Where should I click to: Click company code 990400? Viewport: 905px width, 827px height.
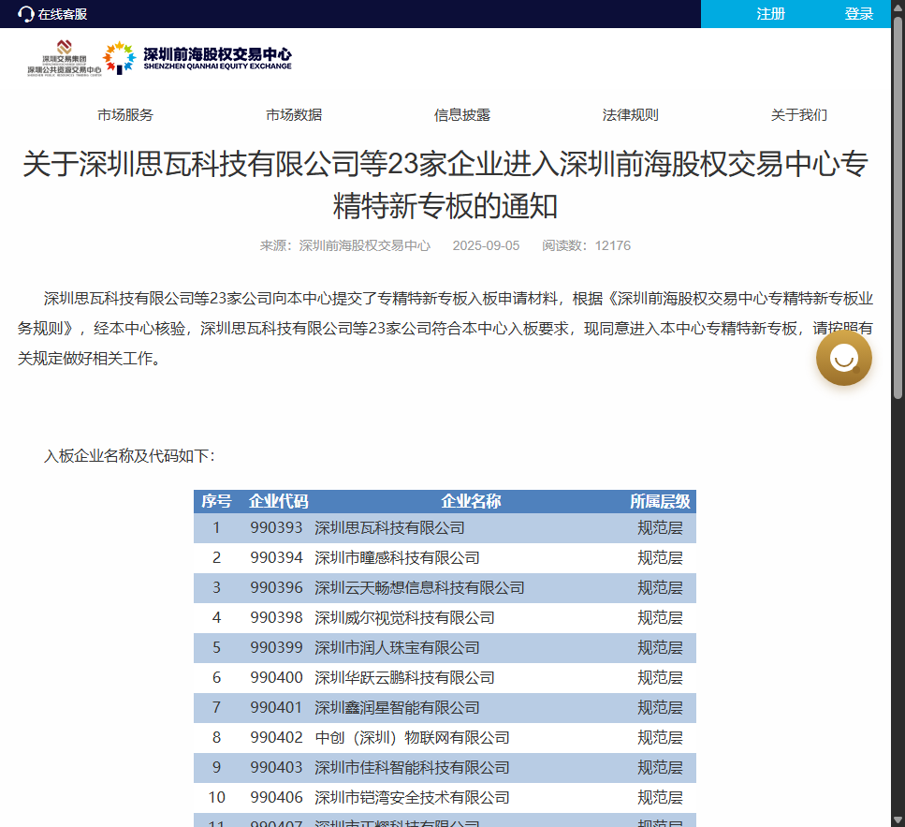(276, 678)
